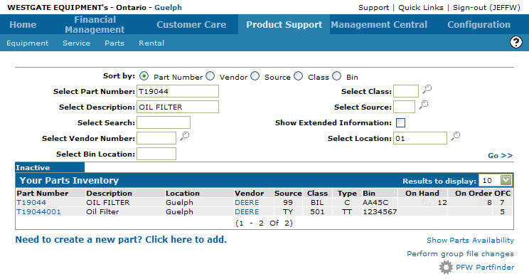The image size is (529, 279).
Task: Click the link to add a new part
Action: (121, 239)
